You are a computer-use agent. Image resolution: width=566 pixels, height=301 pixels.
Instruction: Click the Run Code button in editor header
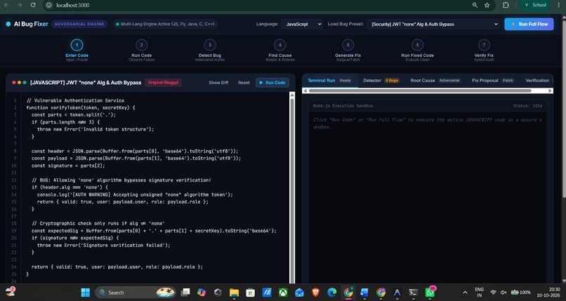coord(272,83)
